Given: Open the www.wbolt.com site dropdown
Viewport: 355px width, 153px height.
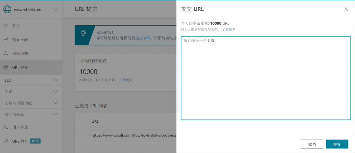Looking at the screenshot, I should click(55, 10).
